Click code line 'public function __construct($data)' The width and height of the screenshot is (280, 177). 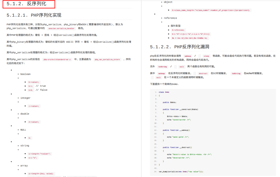coord(180,109)
